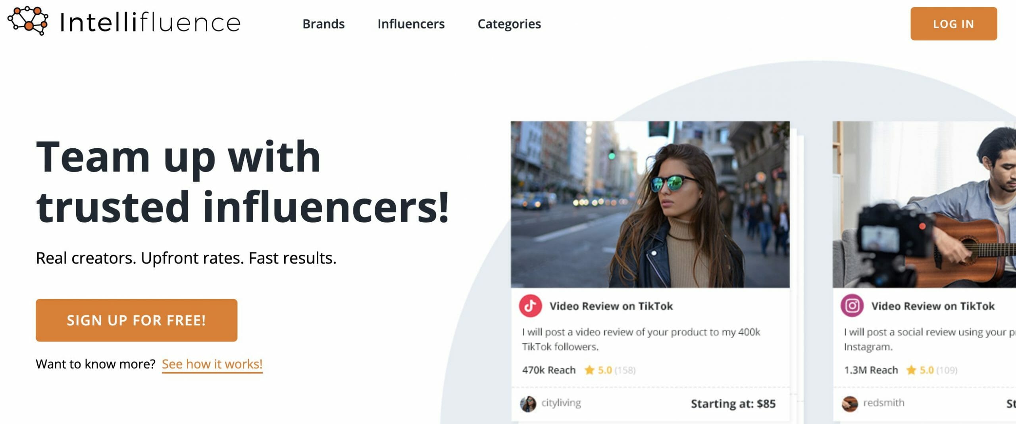Click the LOG IN button

(954, 24)
